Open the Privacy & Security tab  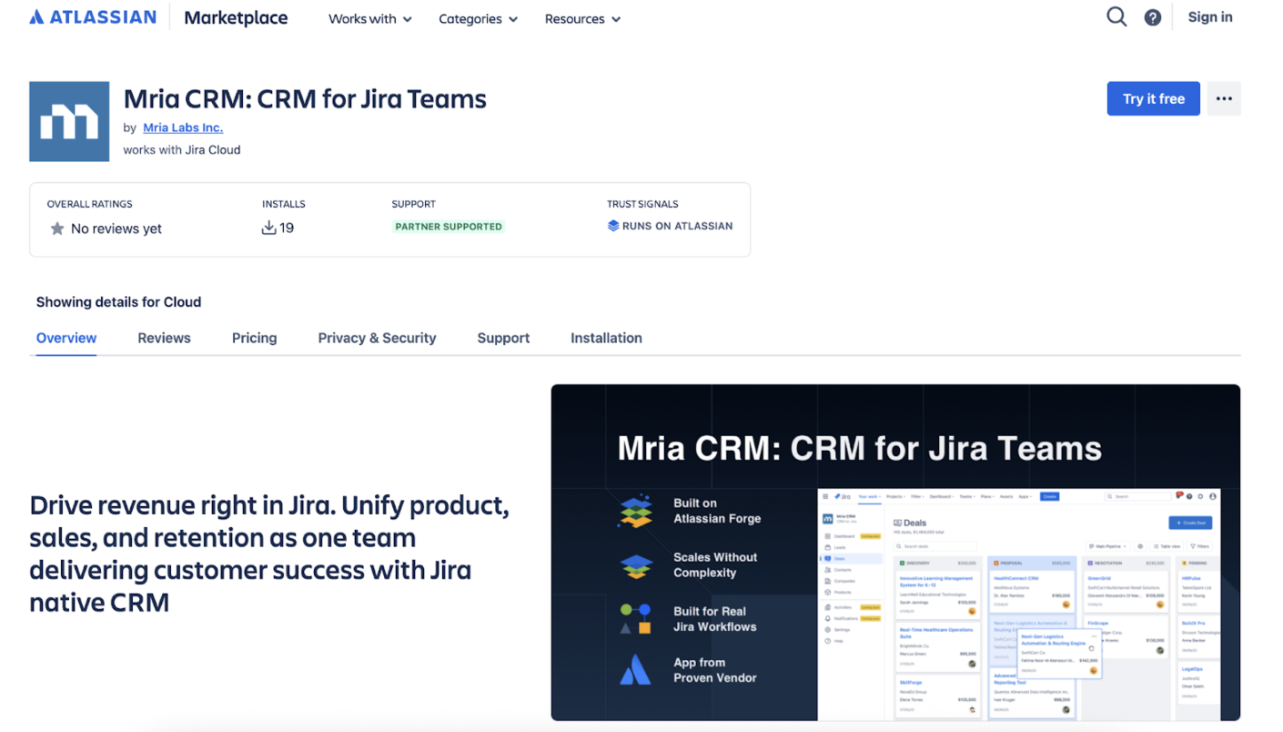378,338
